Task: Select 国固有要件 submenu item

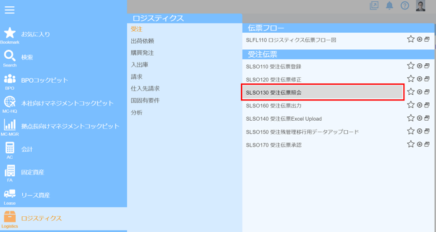Action: click(145, 101)
